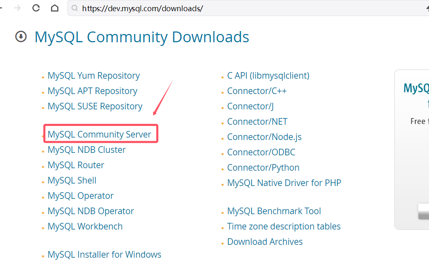This screenshot has width=429, height=273.
Task: Open MySQL APT Repository link
Action: 92,91
